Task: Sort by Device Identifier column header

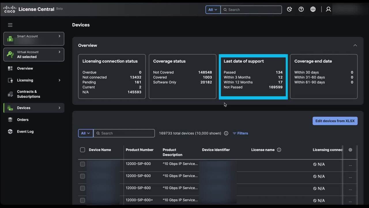Action: pos(216,150)
